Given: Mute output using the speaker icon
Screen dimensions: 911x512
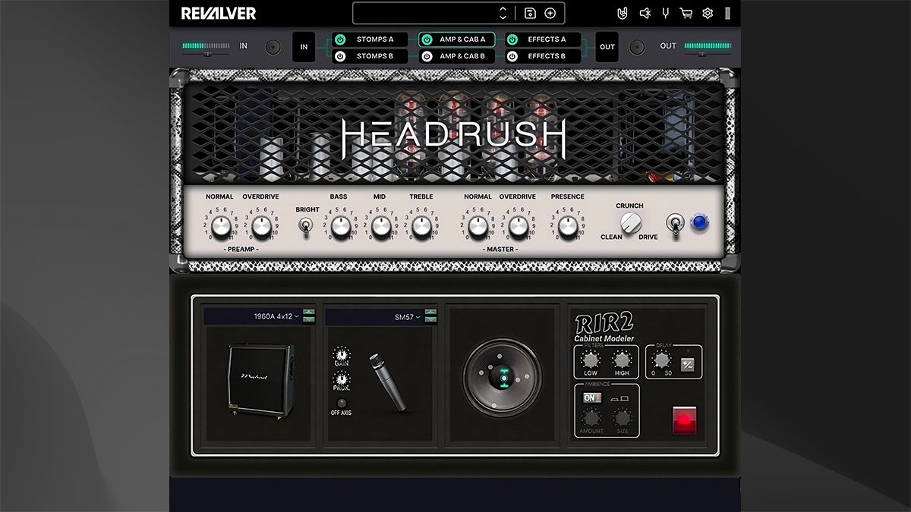Looking at the screenshot, I should [x=644, y=13].
